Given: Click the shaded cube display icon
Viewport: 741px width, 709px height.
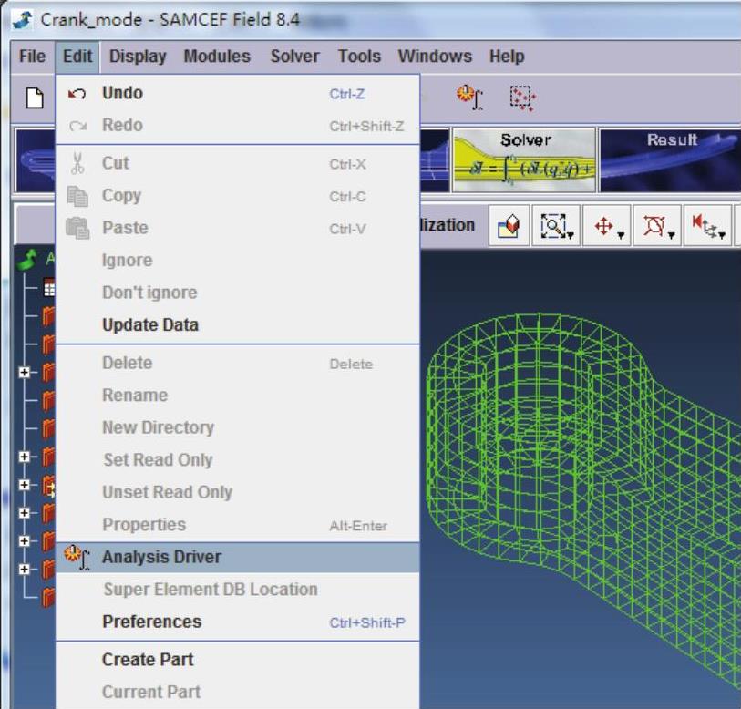Looking at the screenshot, I should click(x=508, y=226).
